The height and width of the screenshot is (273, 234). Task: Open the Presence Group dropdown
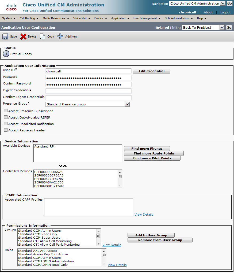pyautogui.click(x=127, y=104)
